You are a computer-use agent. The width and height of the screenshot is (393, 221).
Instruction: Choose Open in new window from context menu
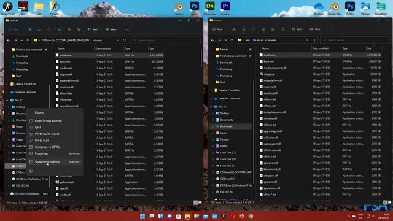click(55, 121)
